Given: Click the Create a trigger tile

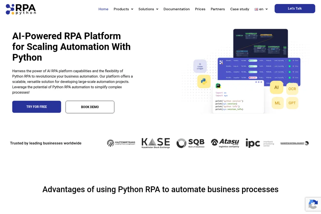Looking at the screenshot, I should click(200, 66).
